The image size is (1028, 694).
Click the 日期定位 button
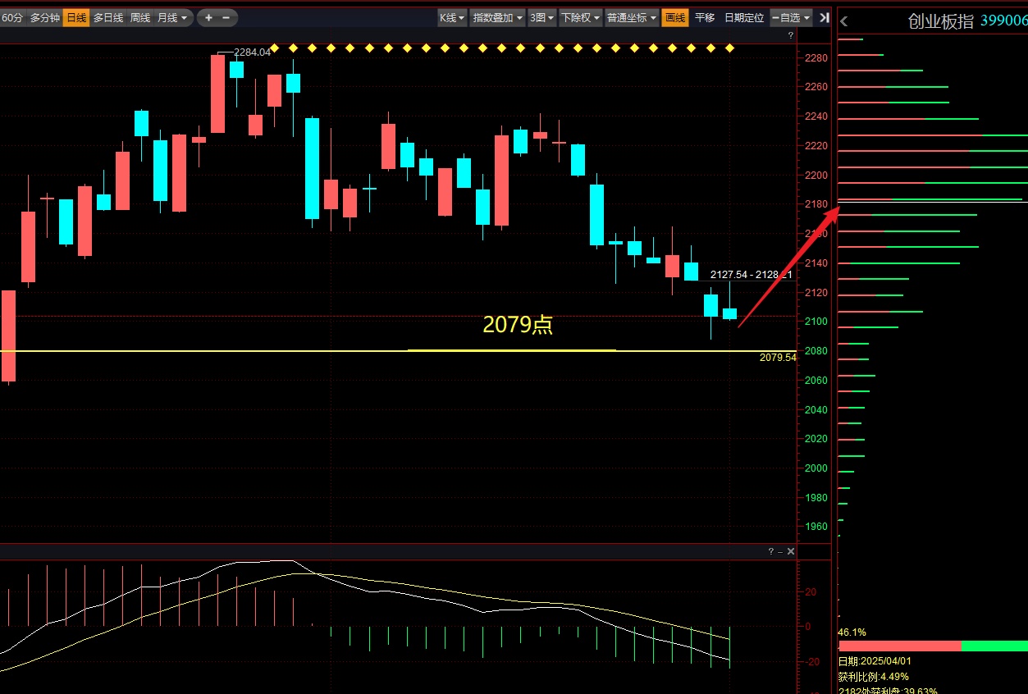(743, 17)
